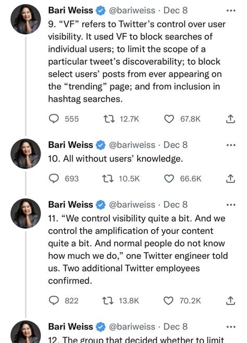Reply to tweet 11 with 822 replies
The image size is (247, 343).
click(54, 300)
